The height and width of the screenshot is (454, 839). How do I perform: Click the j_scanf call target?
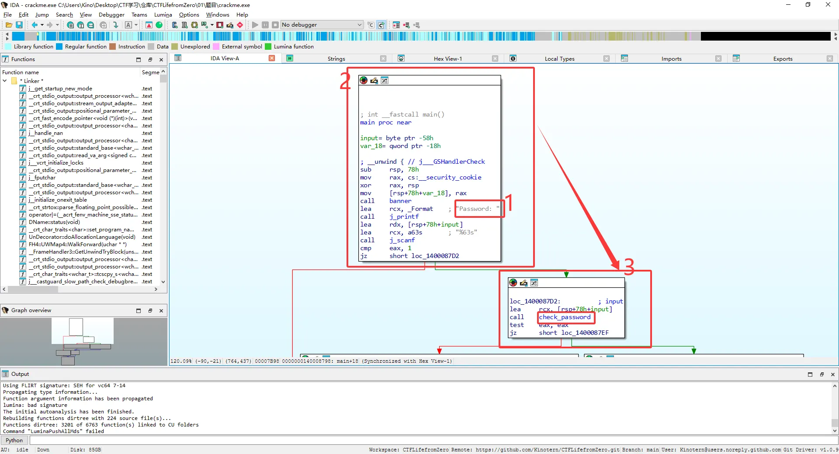[402, 240]
